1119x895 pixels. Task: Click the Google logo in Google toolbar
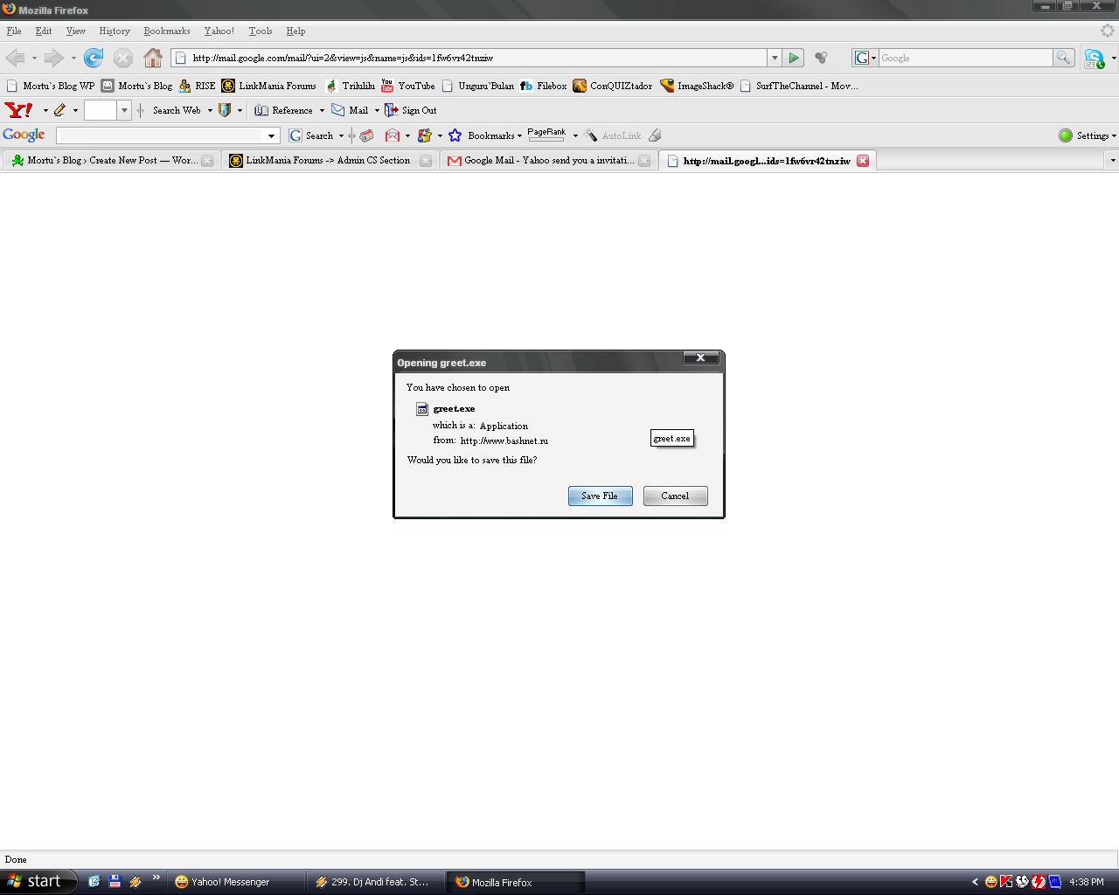coord(24,135)
